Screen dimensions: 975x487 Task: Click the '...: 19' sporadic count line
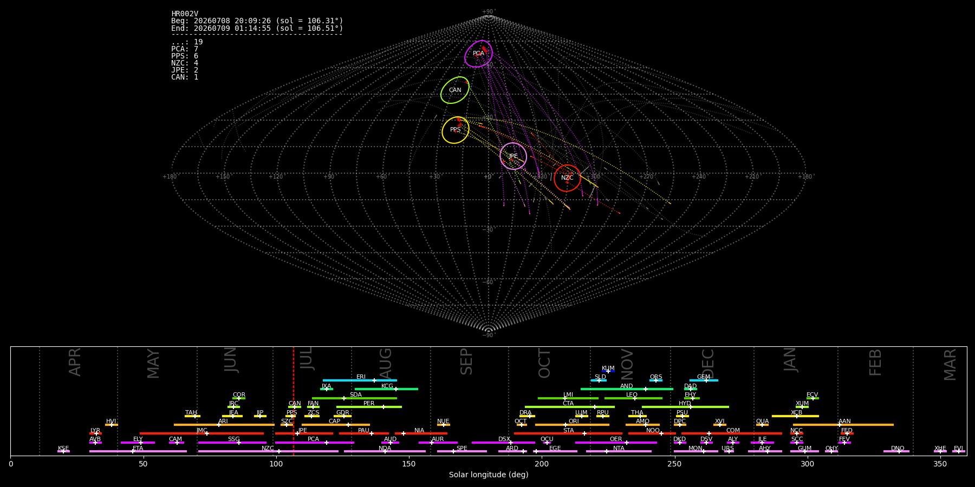[x=187, y=42]
